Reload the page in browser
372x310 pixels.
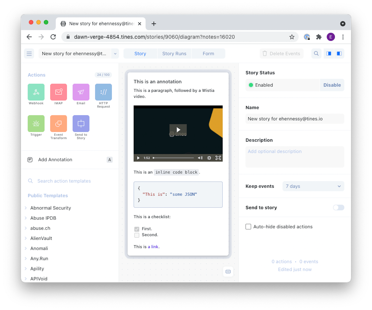pos(53,37)
